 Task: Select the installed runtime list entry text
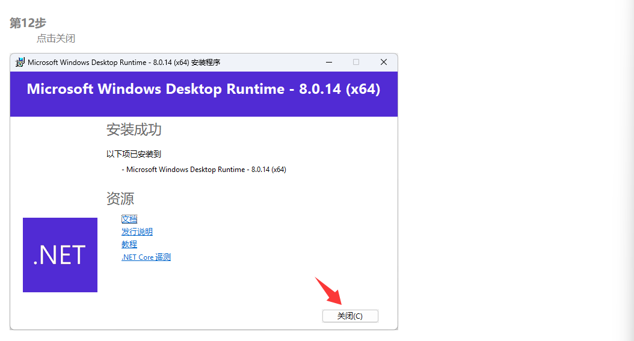205,170
